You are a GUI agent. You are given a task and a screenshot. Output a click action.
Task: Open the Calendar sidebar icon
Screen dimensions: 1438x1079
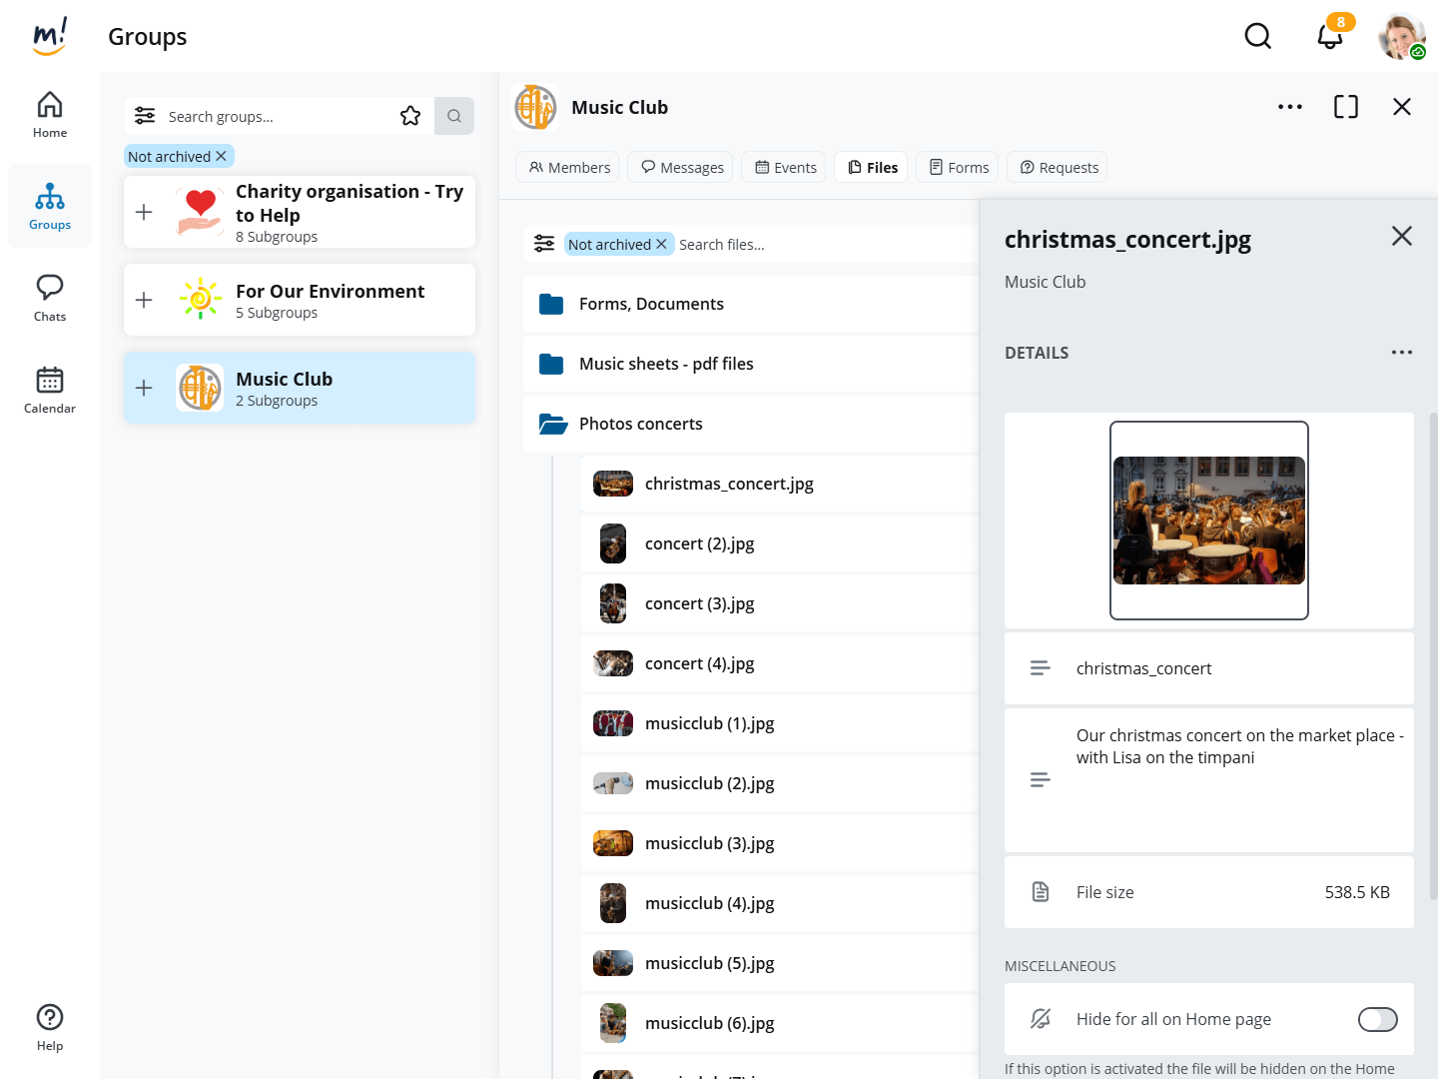(50, 390)
